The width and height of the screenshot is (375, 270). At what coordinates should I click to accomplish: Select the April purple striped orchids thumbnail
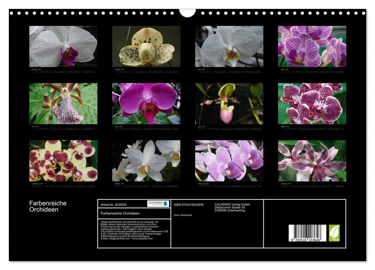click(312, 46)
